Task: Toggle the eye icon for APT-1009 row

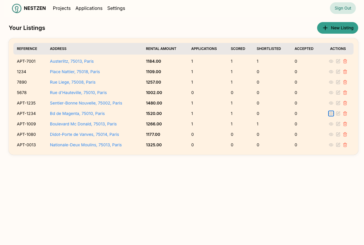Action: (331, 124)
